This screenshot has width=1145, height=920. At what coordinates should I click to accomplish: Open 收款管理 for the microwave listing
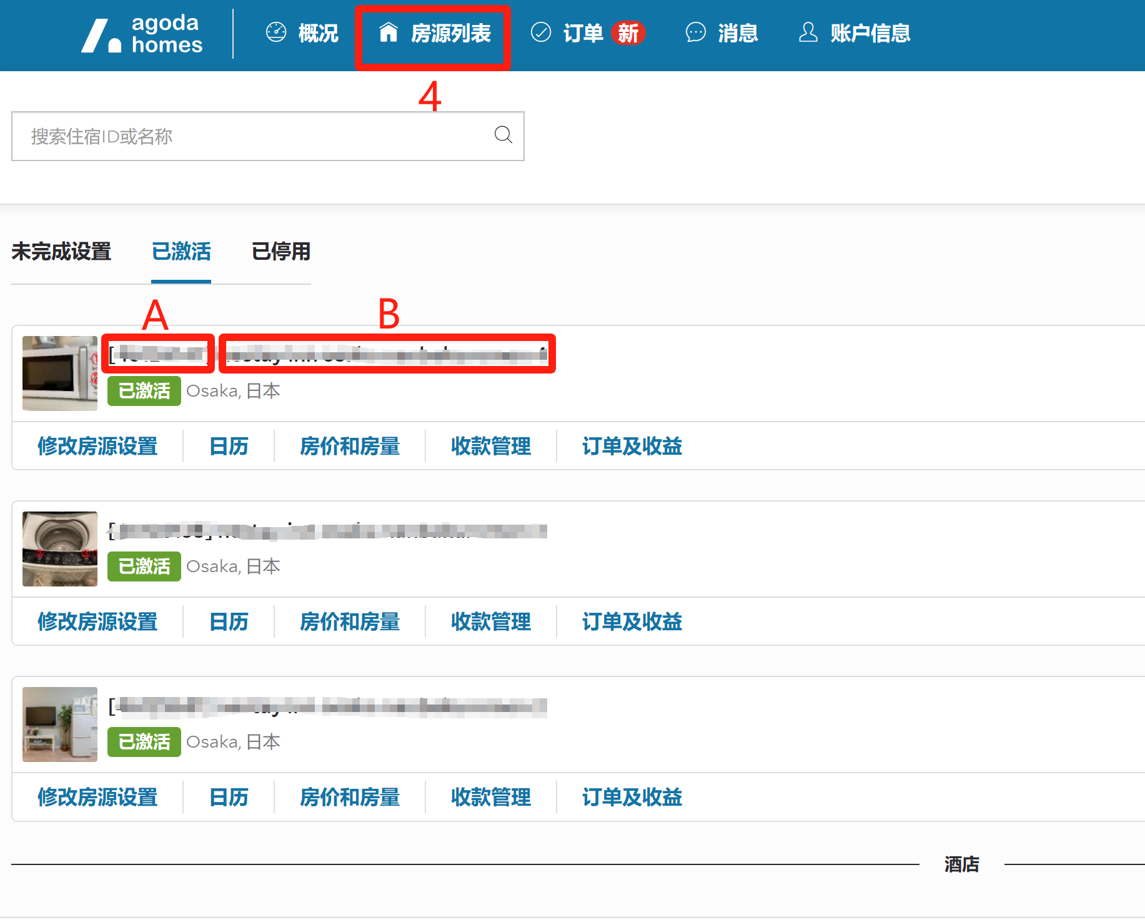[x=491, y=446]
